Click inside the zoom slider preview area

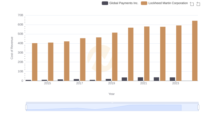click(x=112, y=107)
